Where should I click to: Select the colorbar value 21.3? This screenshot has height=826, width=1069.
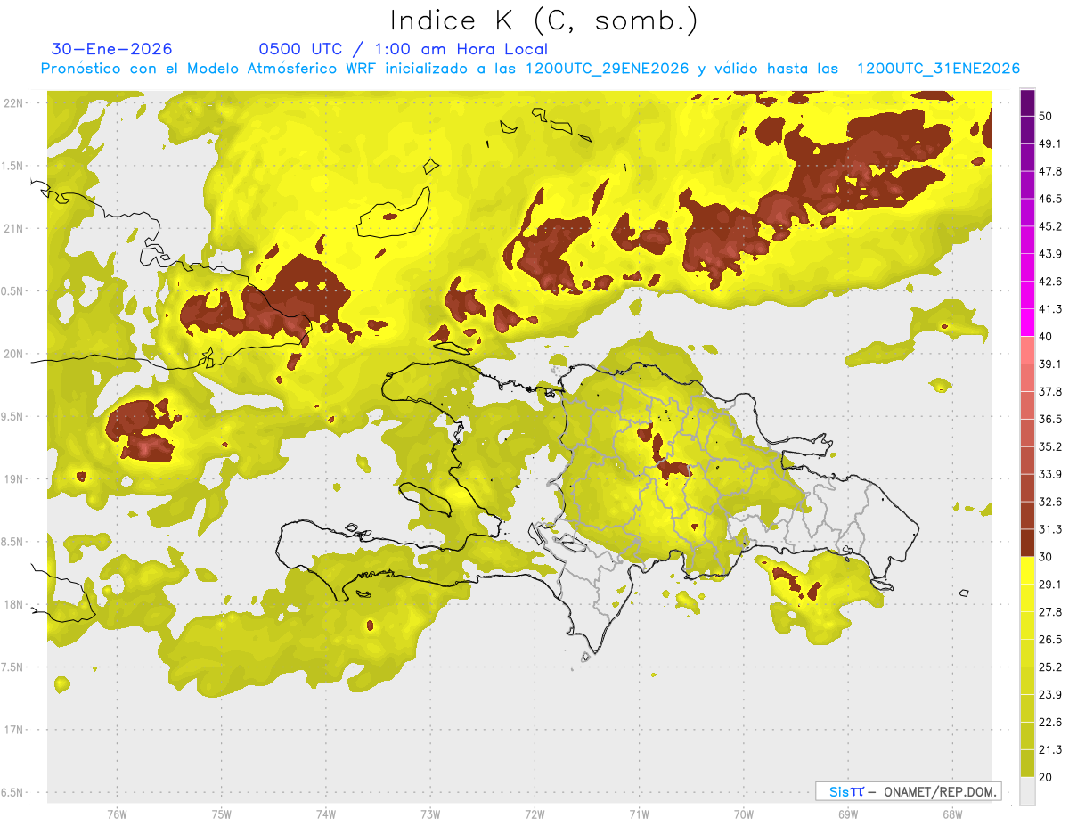coord(1050,749)
